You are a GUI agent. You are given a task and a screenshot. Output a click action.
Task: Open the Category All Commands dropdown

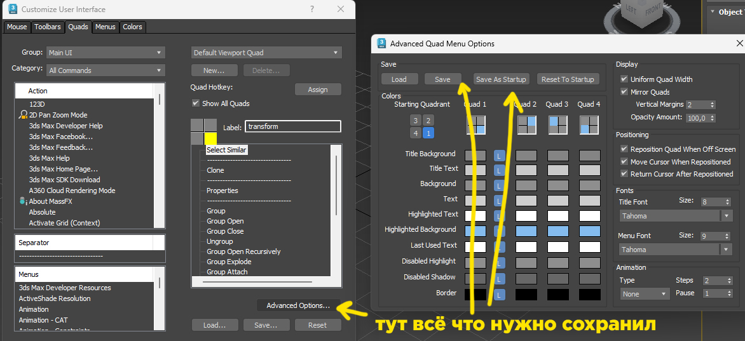coord(106,70)
